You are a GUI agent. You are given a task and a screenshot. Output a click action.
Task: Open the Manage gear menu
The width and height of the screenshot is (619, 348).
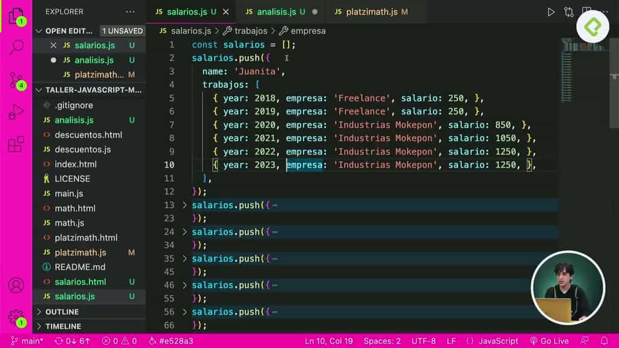click(16, 317)
